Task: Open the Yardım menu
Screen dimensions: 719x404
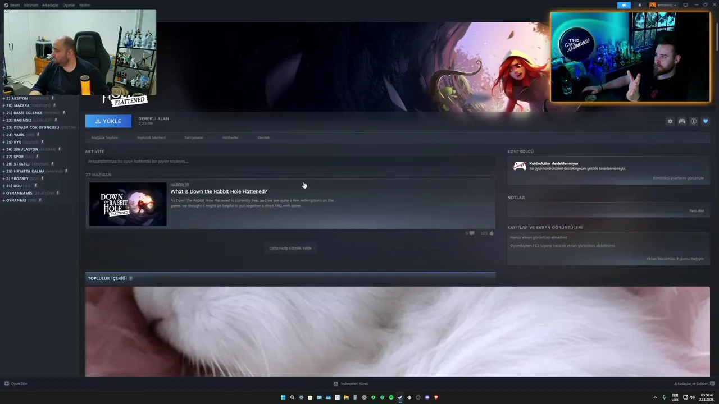Action: pyautogui.click(x=84, y=5)
